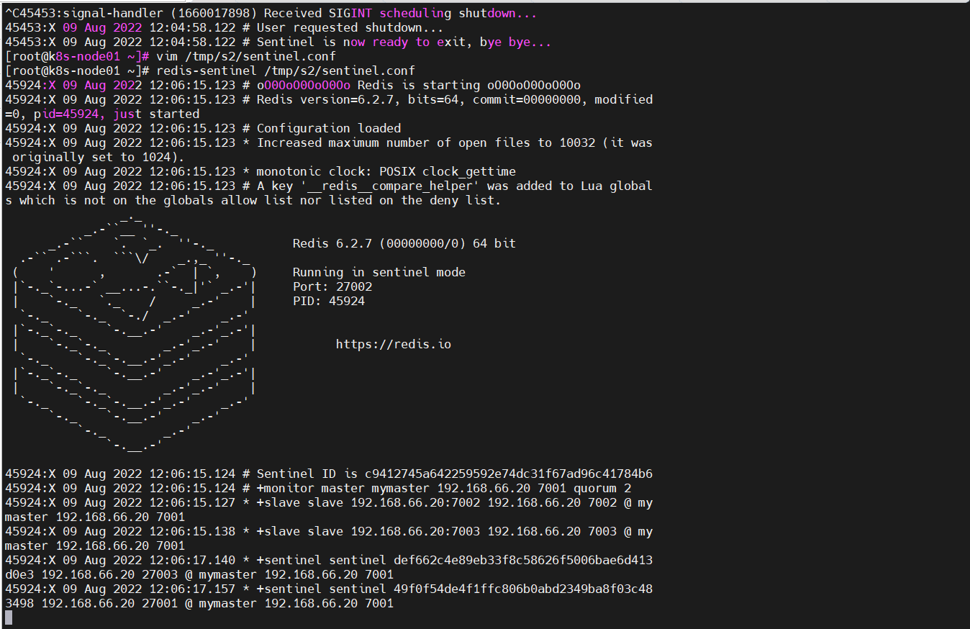Select 'monotonic clock: POSIX clock_gettime' text
Viewport: 970px width, 629px height.
tap(386, 171)
